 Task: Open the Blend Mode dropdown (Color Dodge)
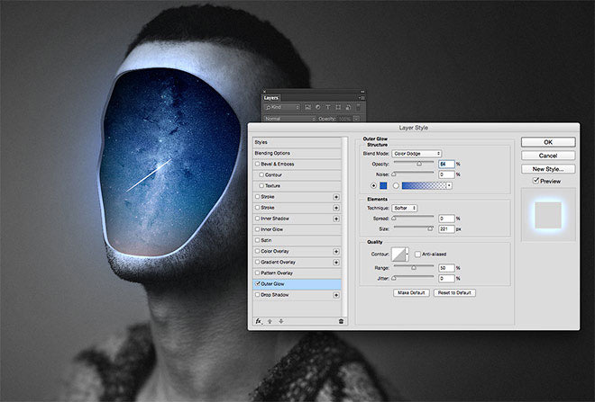(x=416, y=154)
